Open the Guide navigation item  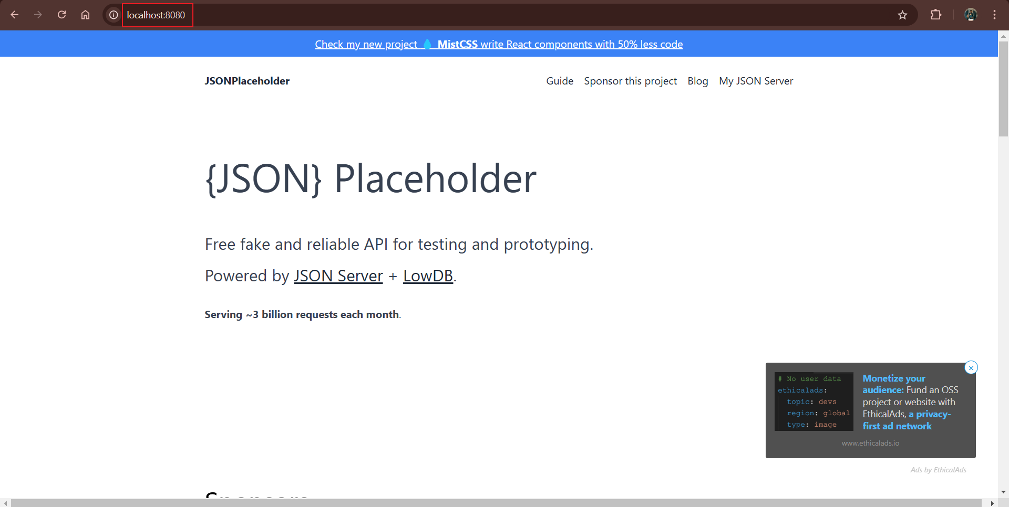click(560, 81)
